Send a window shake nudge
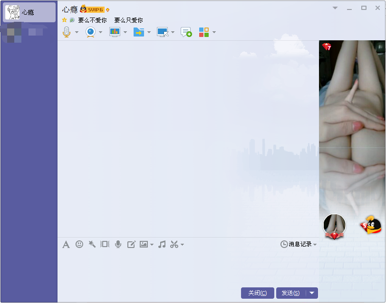Image resolution: width=386 pixels, height=303 pixels. tap(105, 244)
